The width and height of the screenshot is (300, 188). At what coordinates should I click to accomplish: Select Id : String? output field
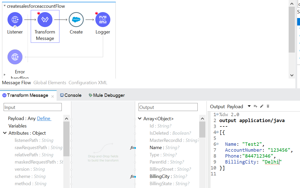160,126
